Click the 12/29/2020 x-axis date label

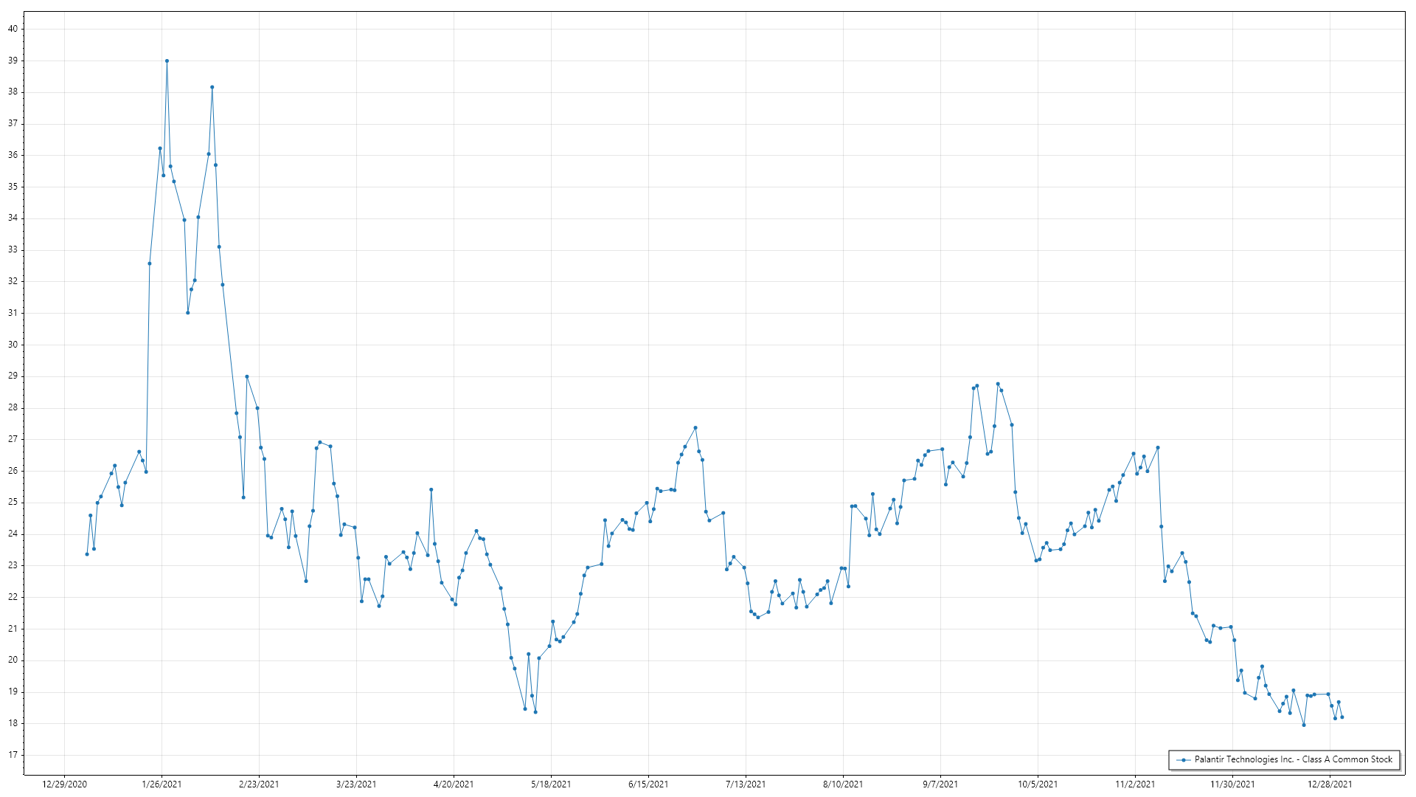coord(65,784)
